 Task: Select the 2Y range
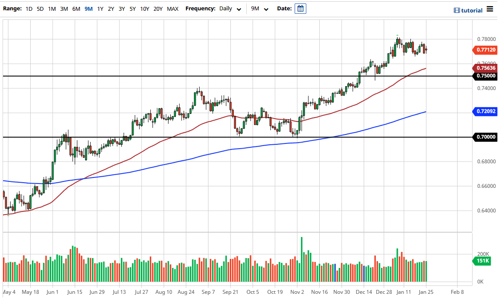(110, 8)
